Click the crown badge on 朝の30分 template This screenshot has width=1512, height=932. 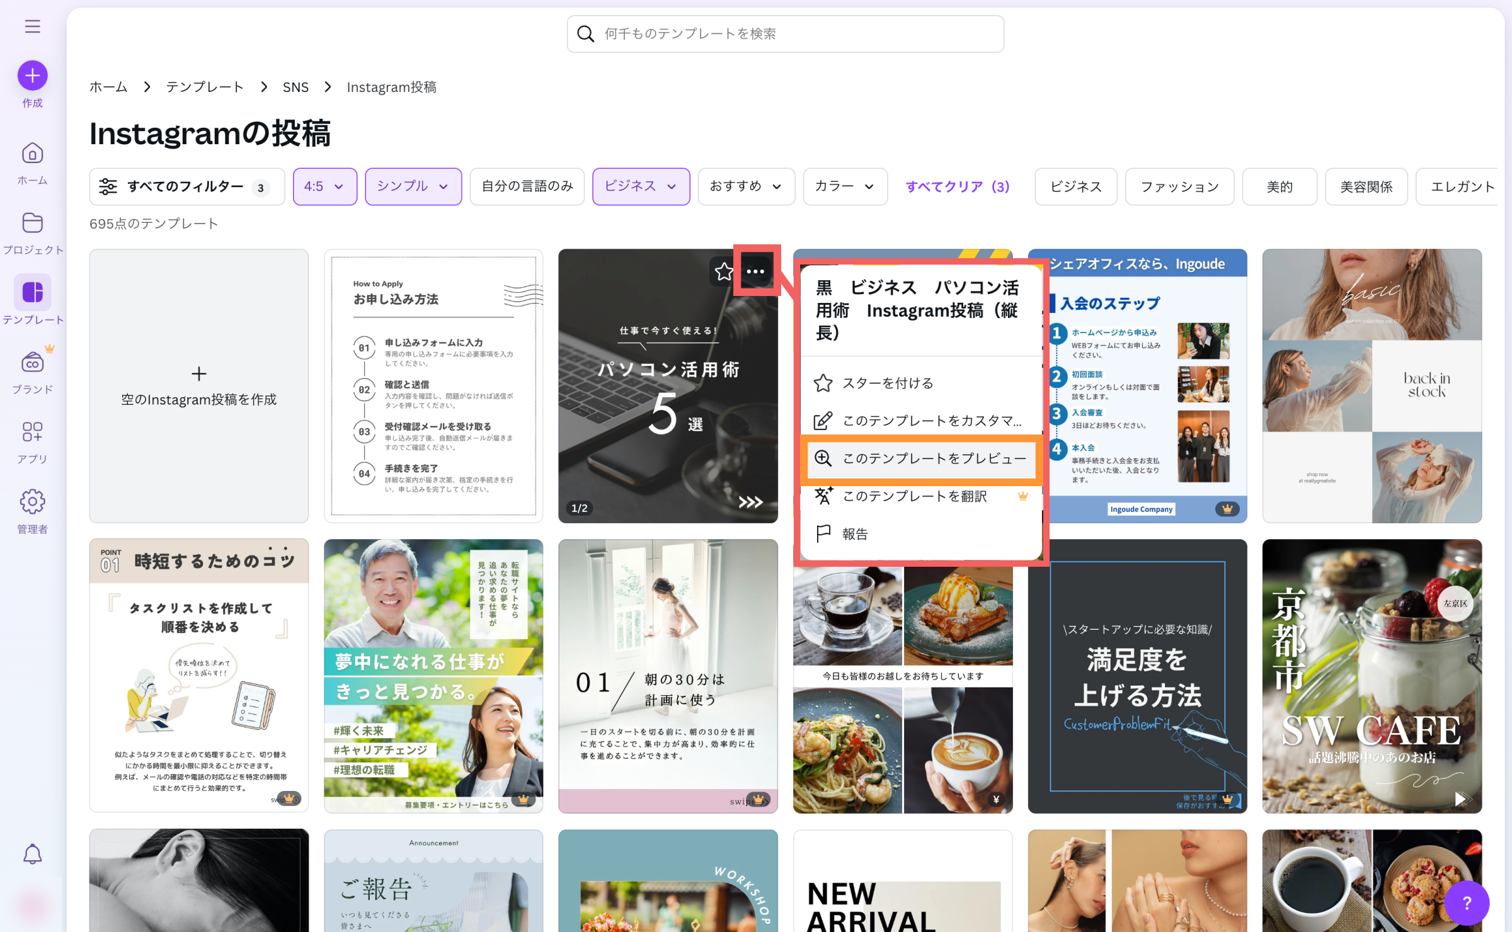pyautogui.click(x=758, y=800)
